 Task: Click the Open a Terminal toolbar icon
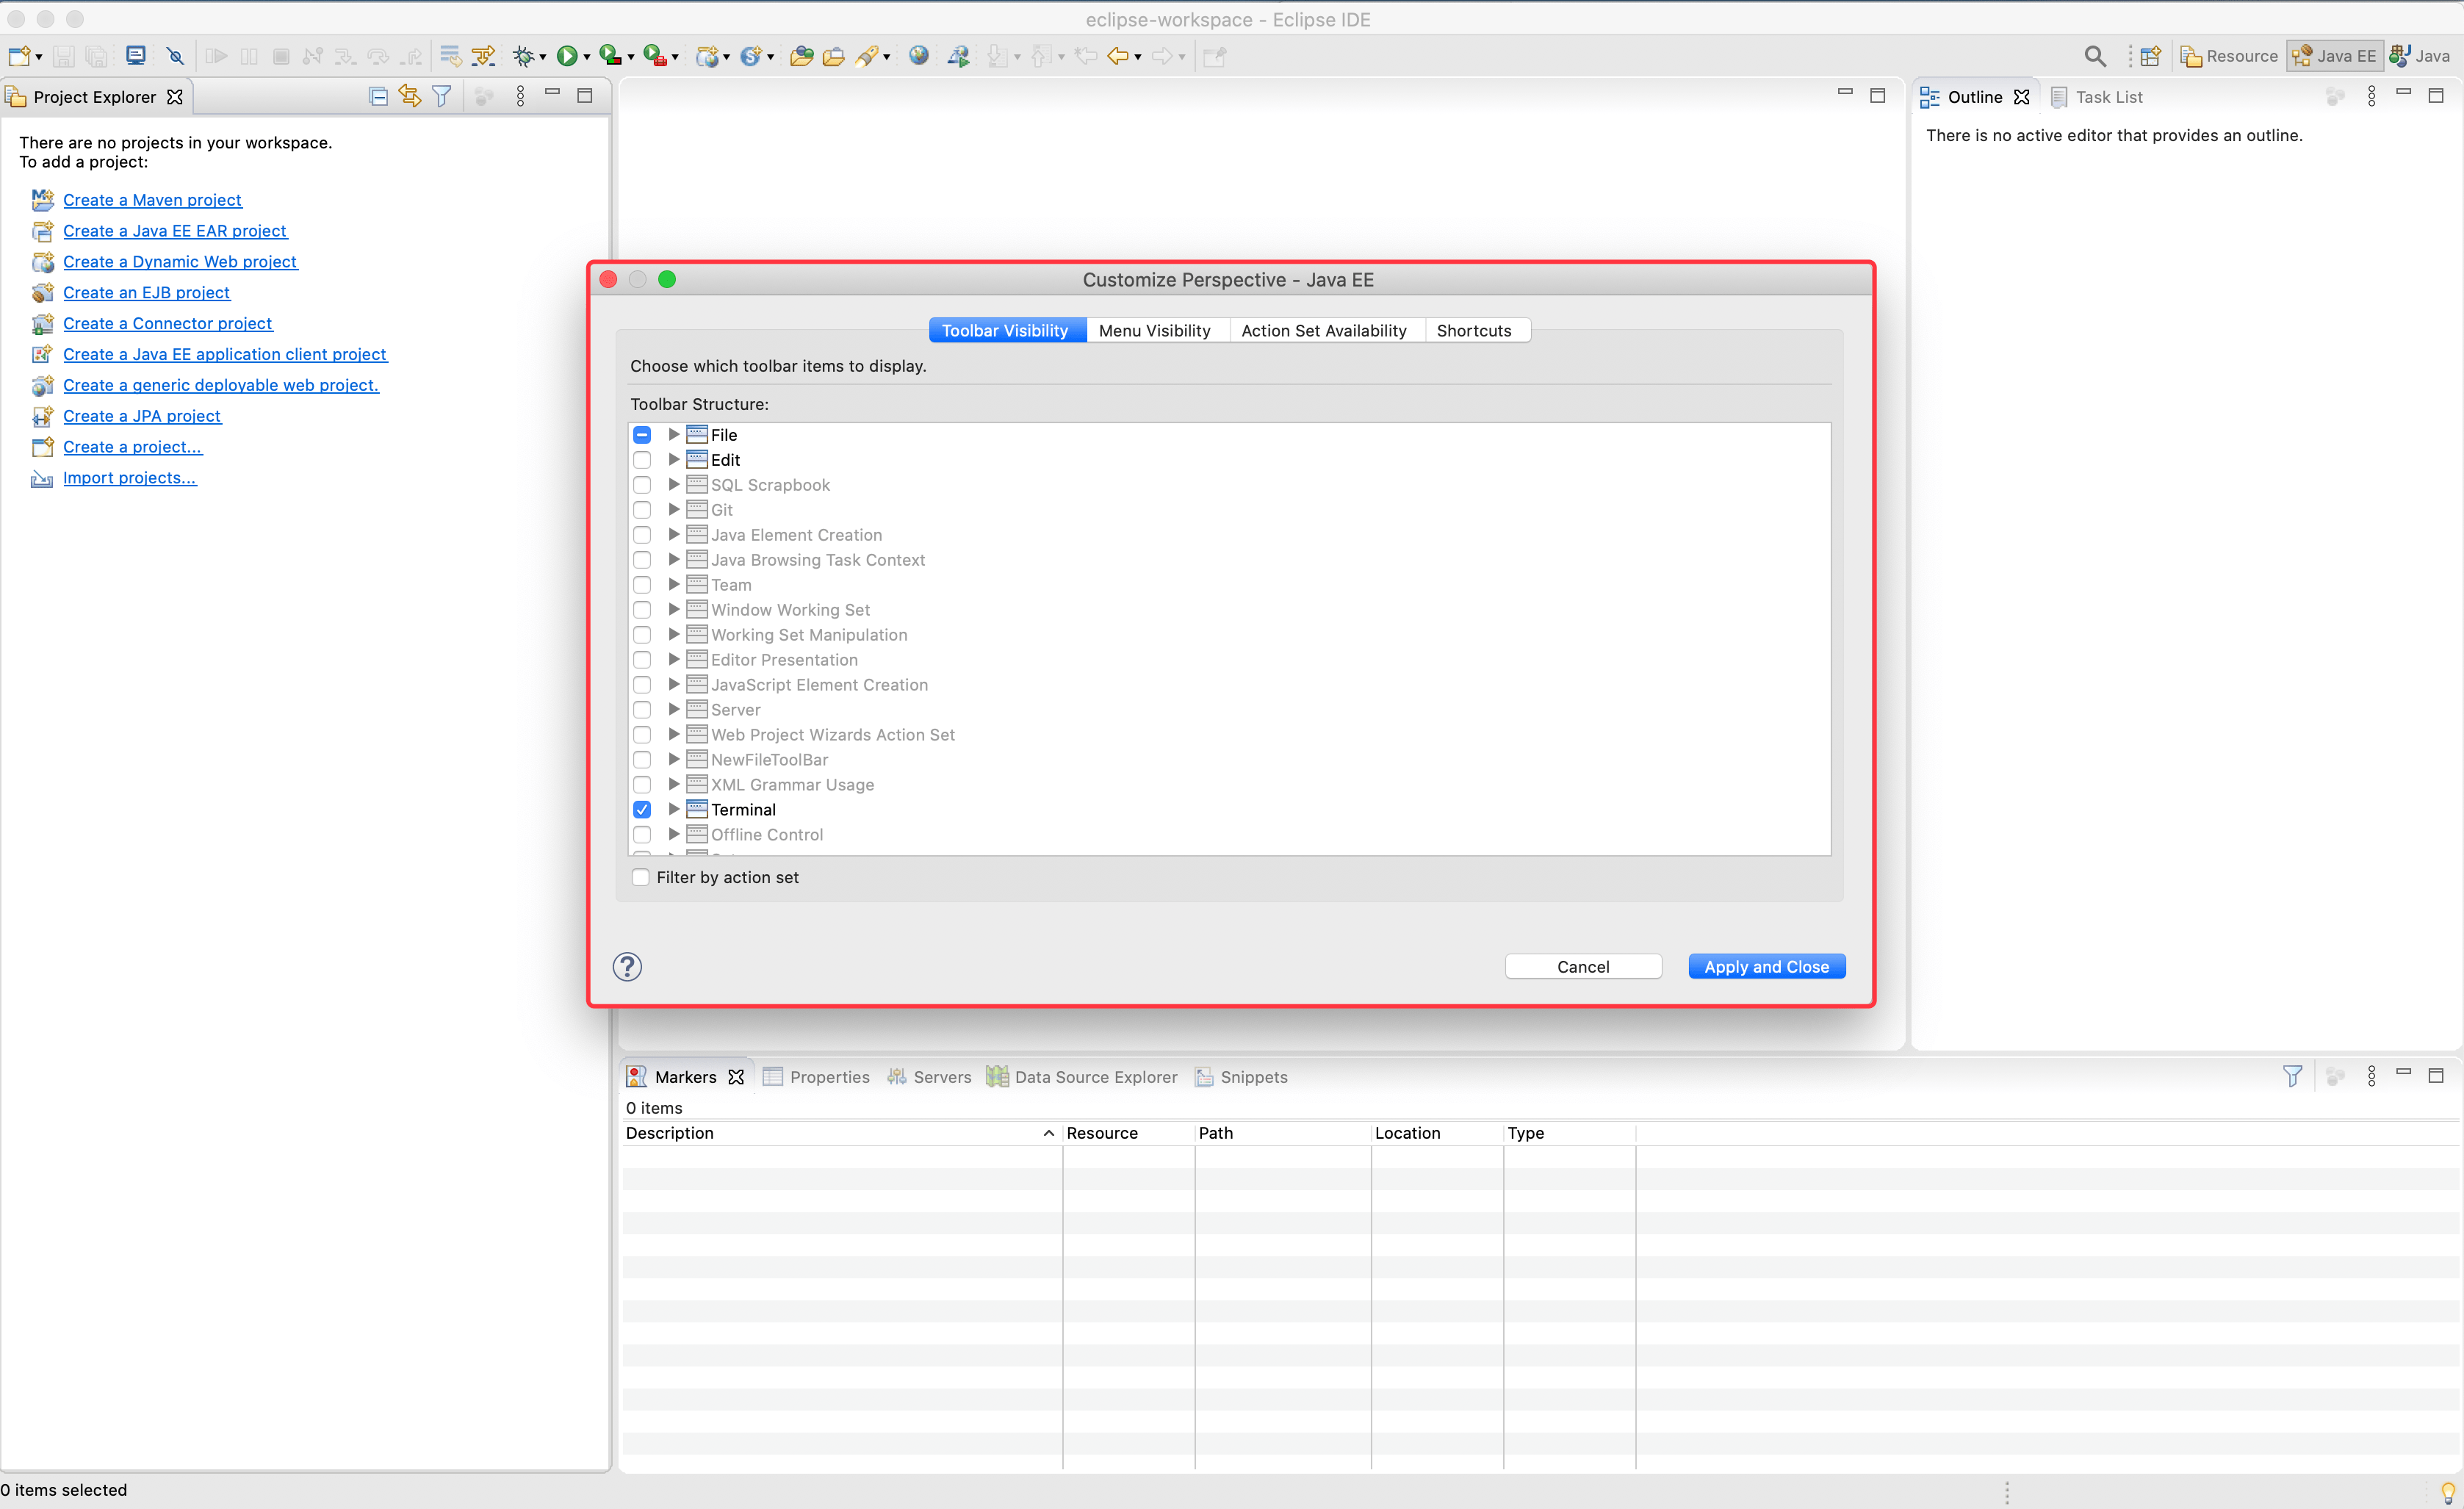click(x=135, y=56)
